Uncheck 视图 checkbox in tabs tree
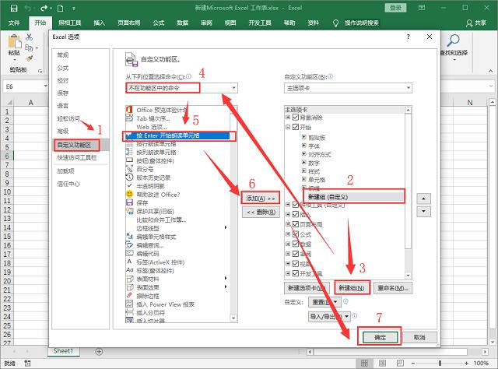This screenshot has height=369, width=498. pos(296,263)
